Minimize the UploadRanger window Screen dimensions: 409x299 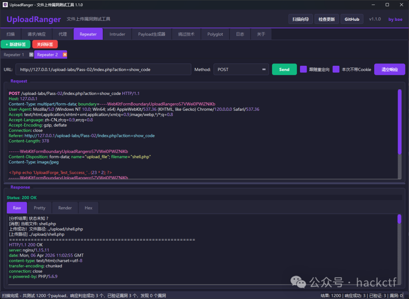(x=373, y=5)
